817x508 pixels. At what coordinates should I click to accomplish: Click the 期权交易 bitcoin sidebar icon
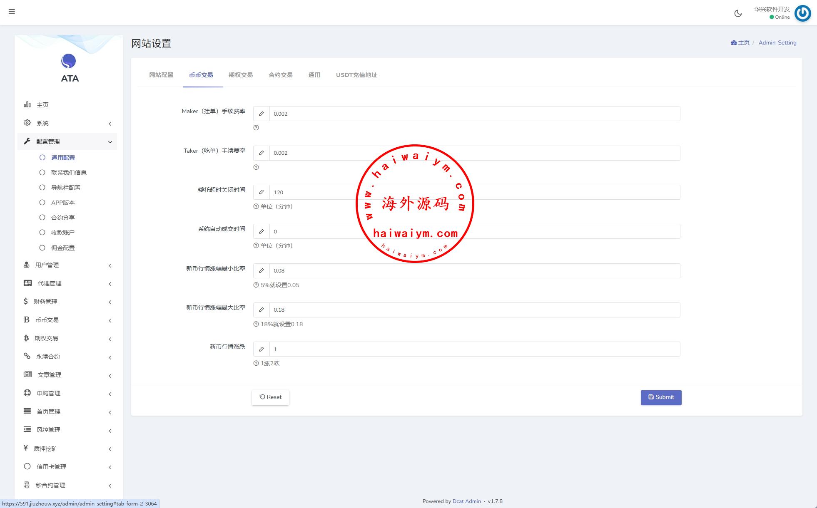pyautogui.click(x=26, y=338)
